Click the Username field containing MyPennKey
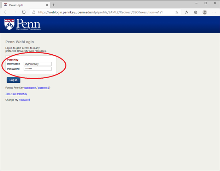 tap(37, 64)
